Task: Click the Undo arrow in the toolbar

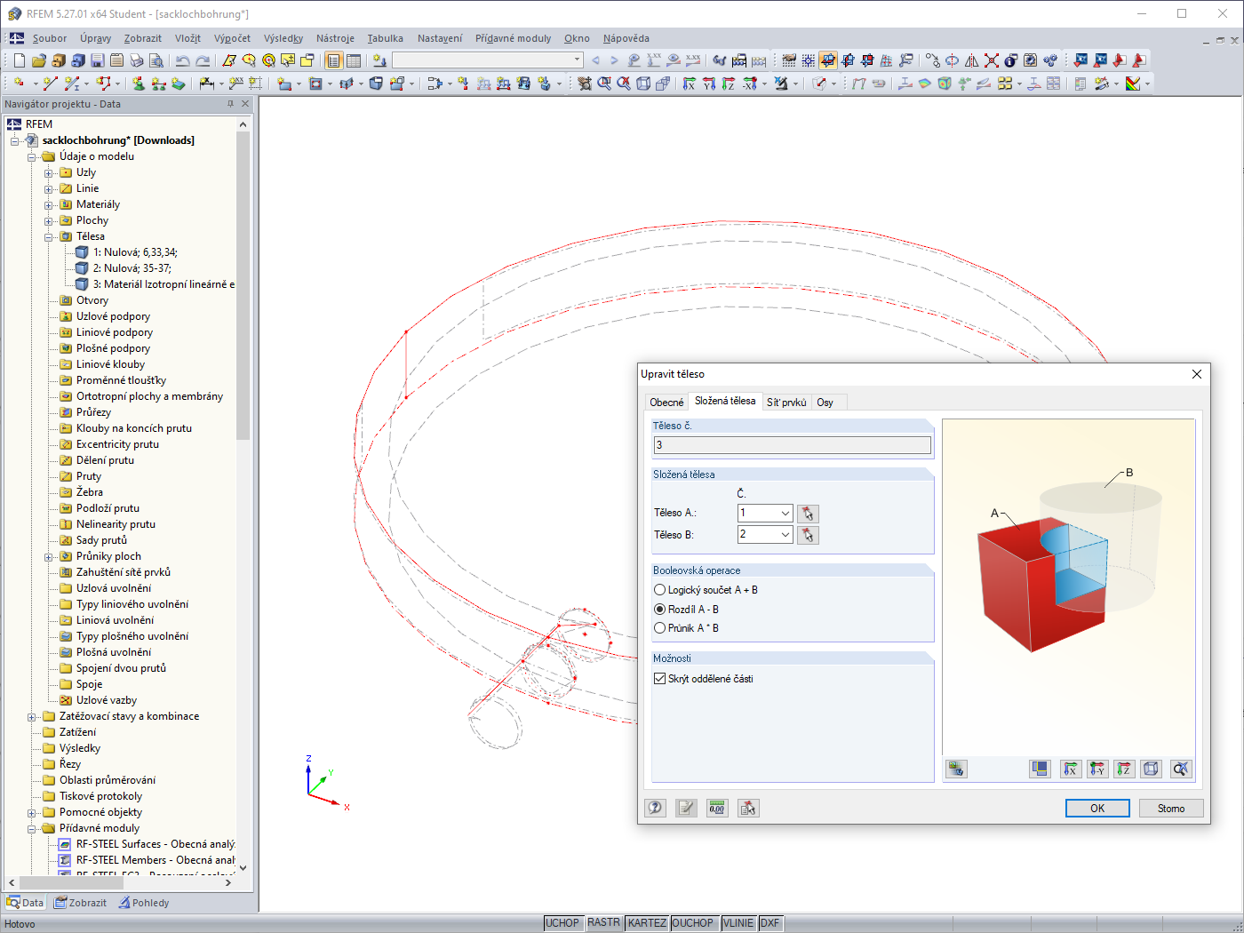Action: click(183, 60)
